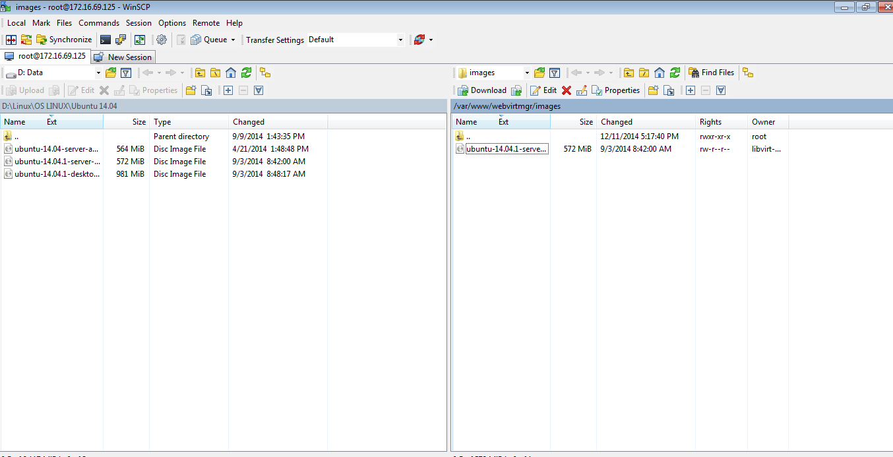Click the session reconnect icon after Transfer Settings

(x=419, y=40)
